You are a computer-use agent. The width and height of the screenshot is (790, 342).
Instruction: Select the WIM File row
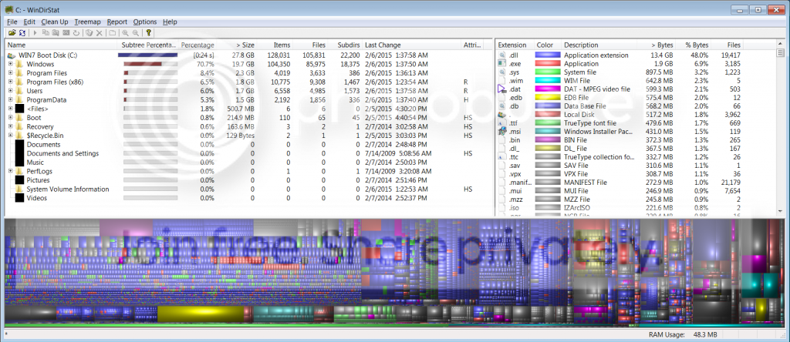636,80
